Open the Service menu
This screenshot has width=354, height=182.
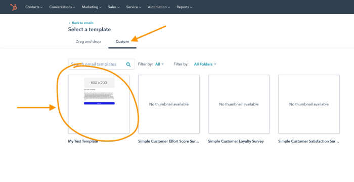[x=134, y=7]
